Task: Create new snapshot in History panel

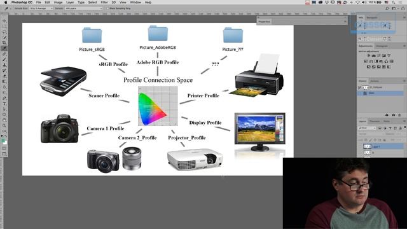Action: coord(394,114)
